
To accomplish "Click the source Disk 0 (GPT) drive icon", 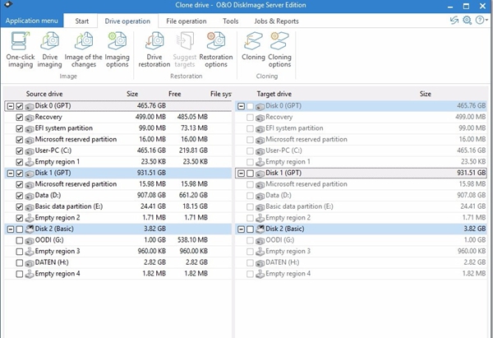I will coord(30,106).
